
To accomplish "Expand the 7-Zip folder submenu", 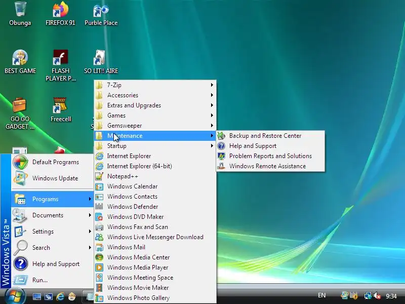I will point(155,85).
